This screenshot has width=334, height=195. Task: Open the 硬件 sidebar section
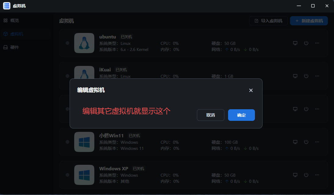click(25, 47)
